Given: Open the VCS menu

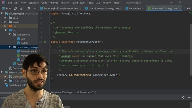Looking at the screenshot, I should 97,3.
